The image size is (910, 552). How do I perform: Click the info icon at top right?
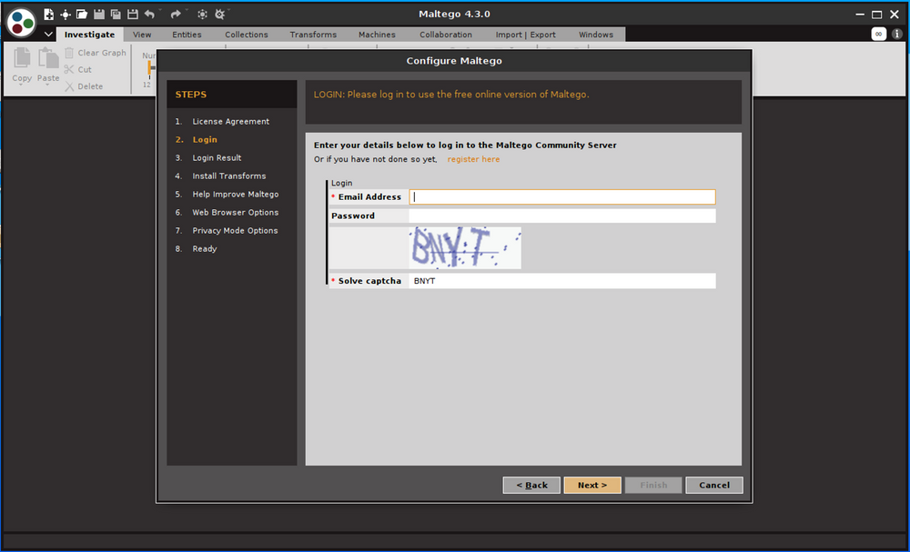point(896,34)
